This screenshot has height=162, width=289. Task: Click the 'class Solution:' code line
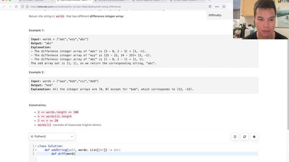[50, 146]
